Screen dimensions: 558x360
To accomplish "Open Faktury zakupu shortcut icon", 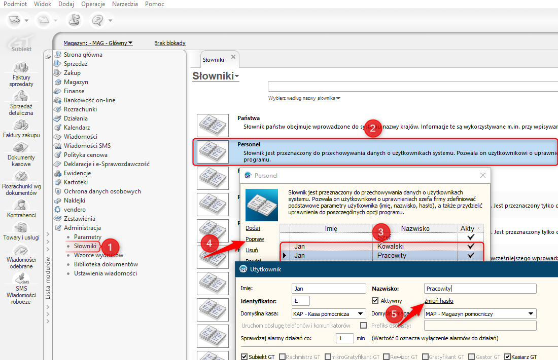I will click(21, 125).
